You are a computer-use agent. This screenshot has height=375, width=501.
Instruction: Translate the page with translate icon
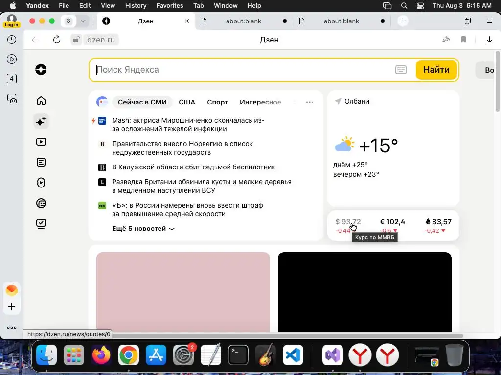pyautogui.click(x=446, y=40)
